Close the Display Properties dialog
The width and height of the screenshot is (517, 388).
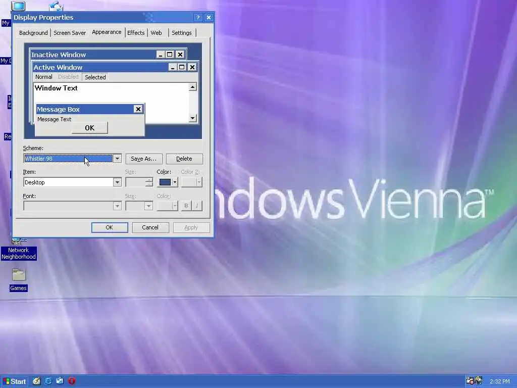[209, 18]
